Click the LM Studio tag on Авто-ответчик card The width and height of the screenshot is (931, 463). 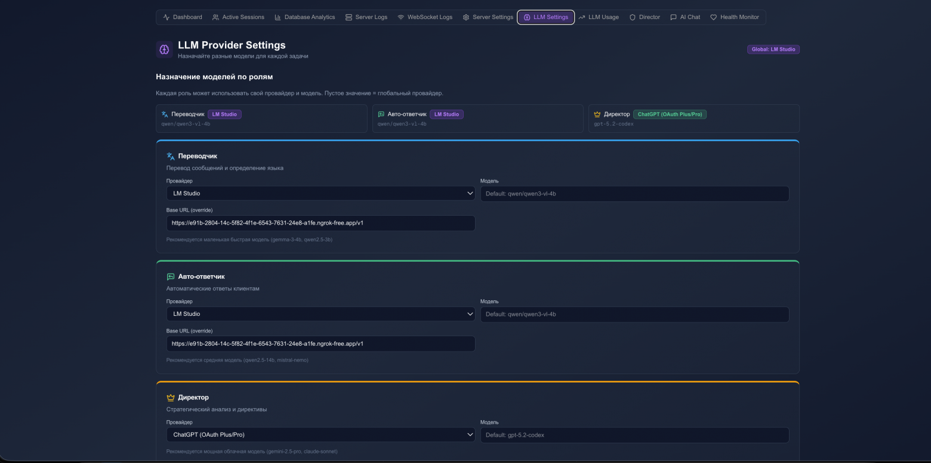click(446, 114)
